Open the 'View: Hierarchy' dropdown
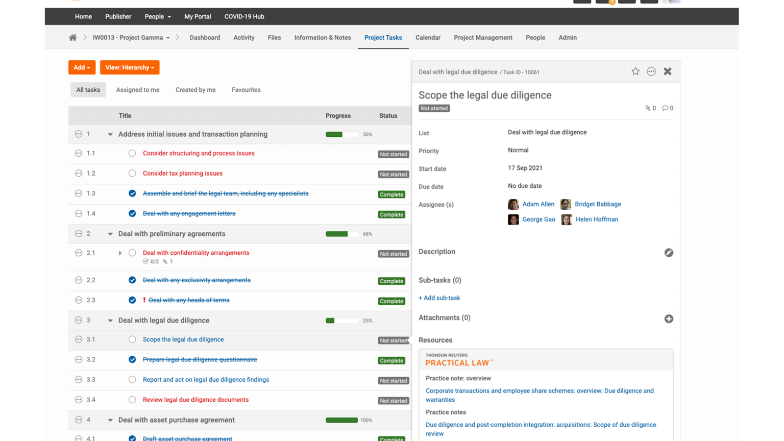Screen dimensions: 784x441 [x=130, y=67]
